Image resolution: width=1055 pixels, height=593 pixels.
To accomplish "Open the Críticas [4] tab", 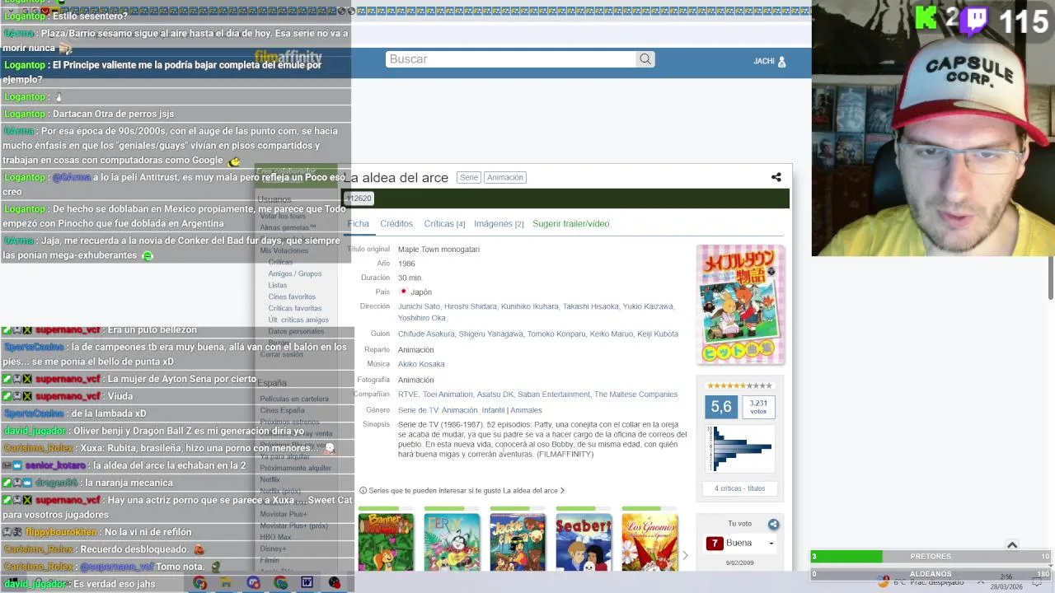I will [444, 223].
